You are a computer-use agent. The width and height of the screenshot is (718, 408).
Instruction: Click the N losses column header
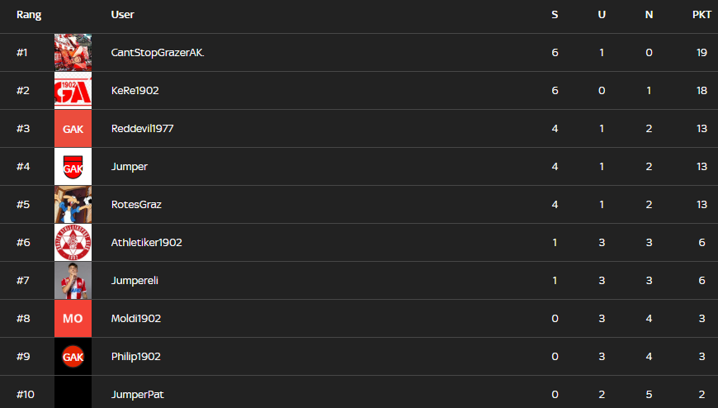[649, 15]
